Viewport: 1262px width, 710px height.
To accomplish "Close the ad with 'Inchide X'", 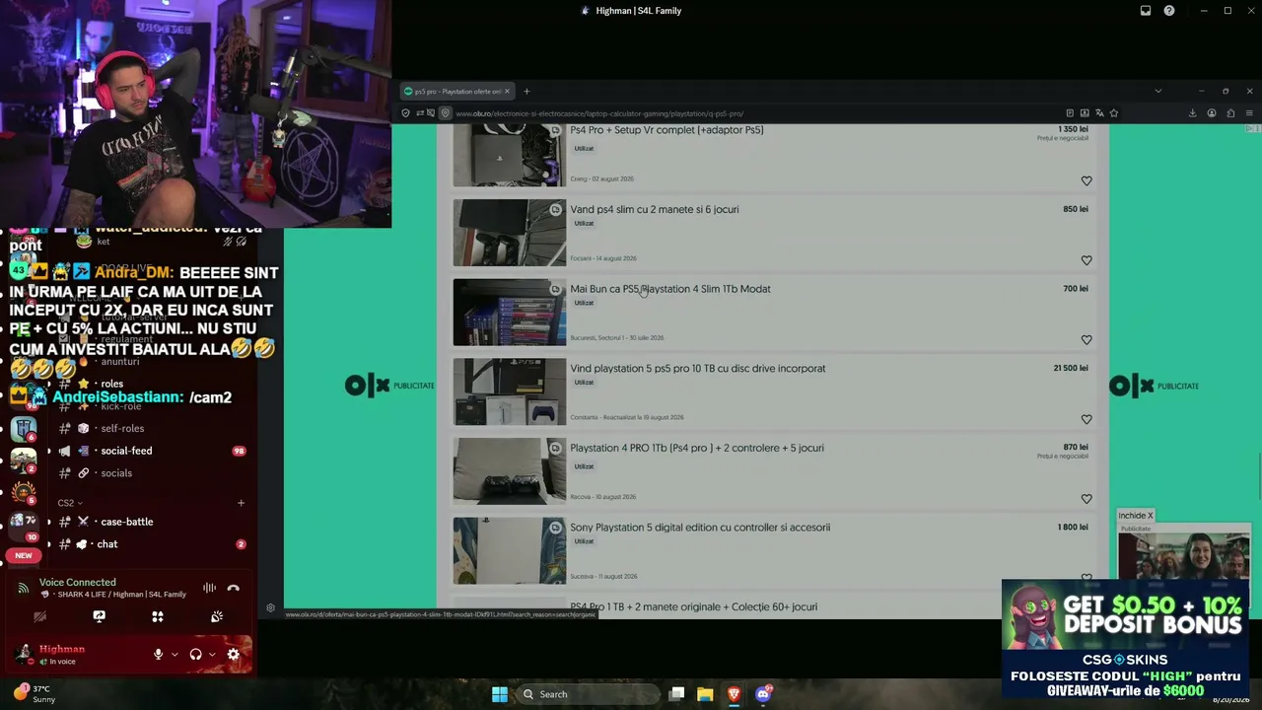I will click(1136, 516).
